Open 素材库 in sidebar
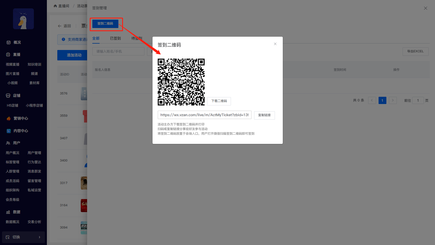The image size is (435, 245). (x=34, y=83)
